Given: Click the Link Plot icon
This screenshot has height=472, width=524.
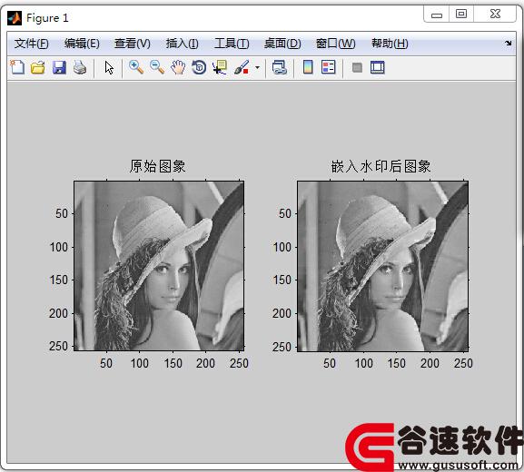Looking at the screenshot, I should [x=280, y=67].
